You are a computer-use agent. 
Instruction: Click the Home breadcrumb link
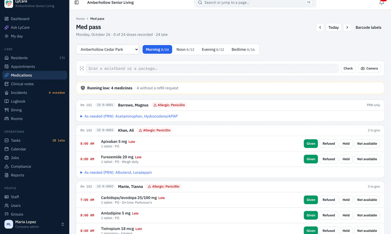(80, 19)
